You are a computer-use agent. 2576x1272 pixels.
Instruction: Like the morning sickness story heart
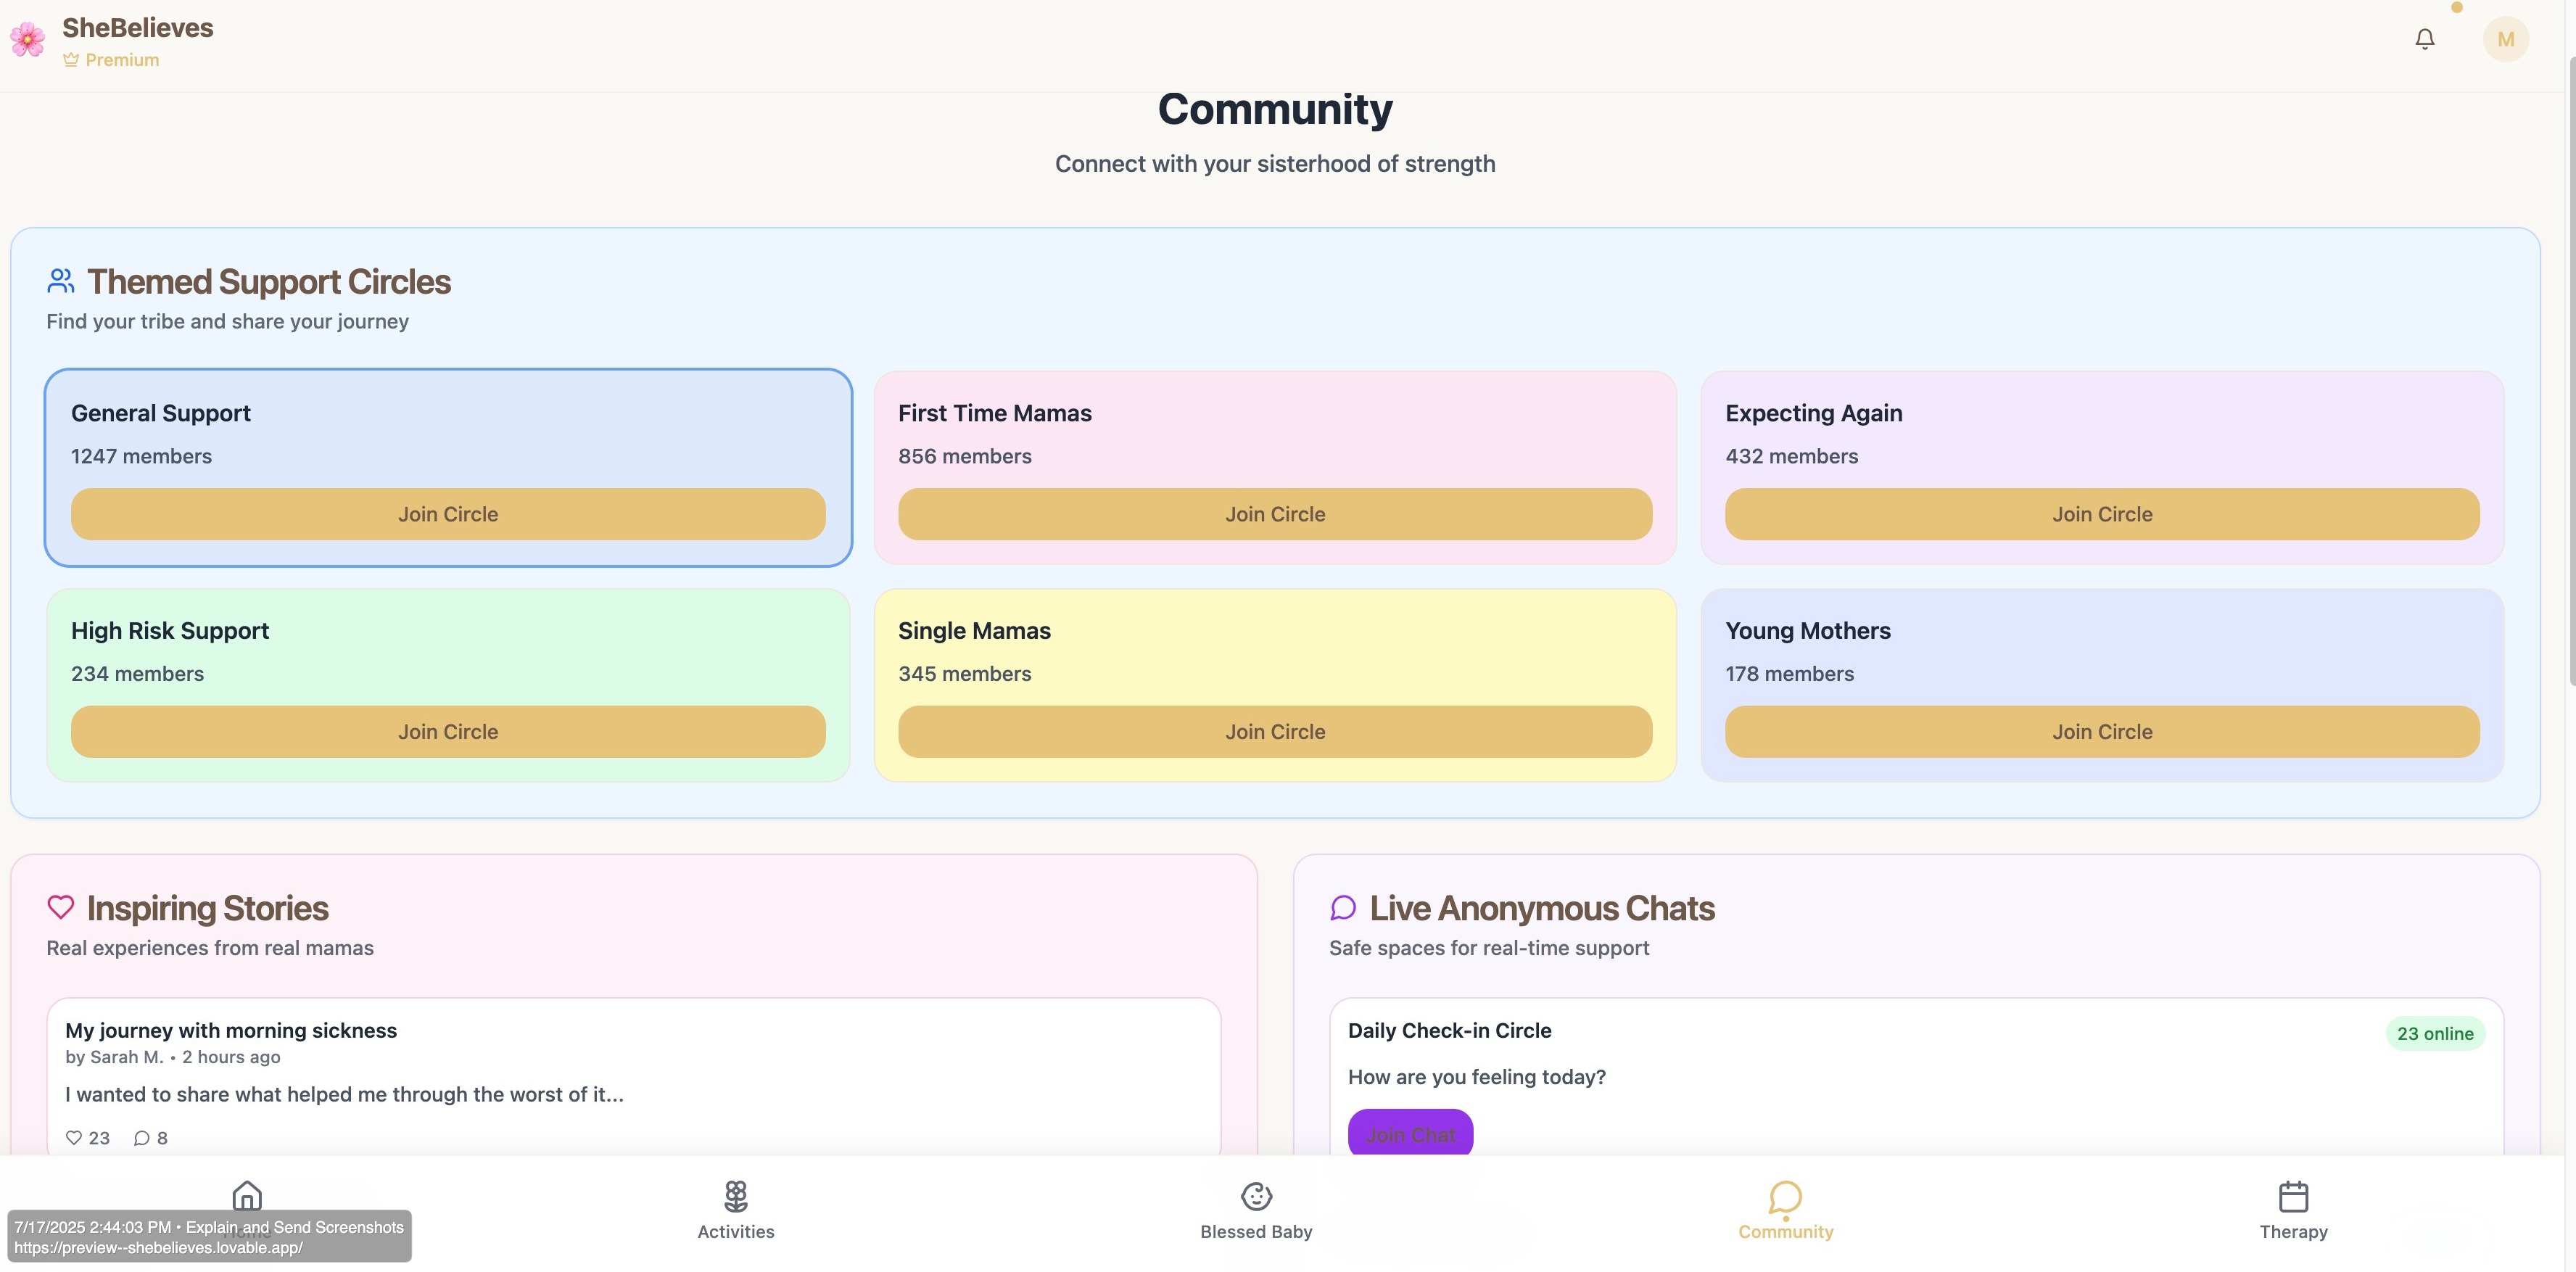(x=74, y=1138)
